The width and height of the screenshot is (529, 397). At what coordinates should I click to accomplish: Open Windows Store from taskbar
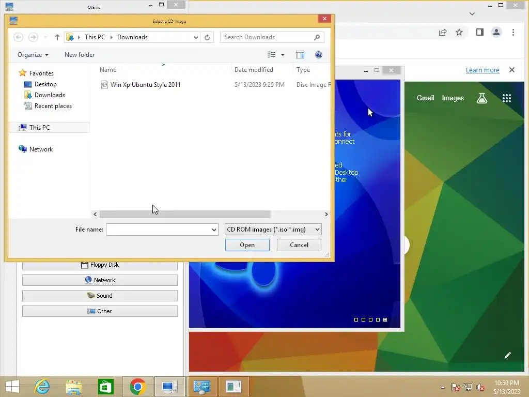click(x=105, y=387)
